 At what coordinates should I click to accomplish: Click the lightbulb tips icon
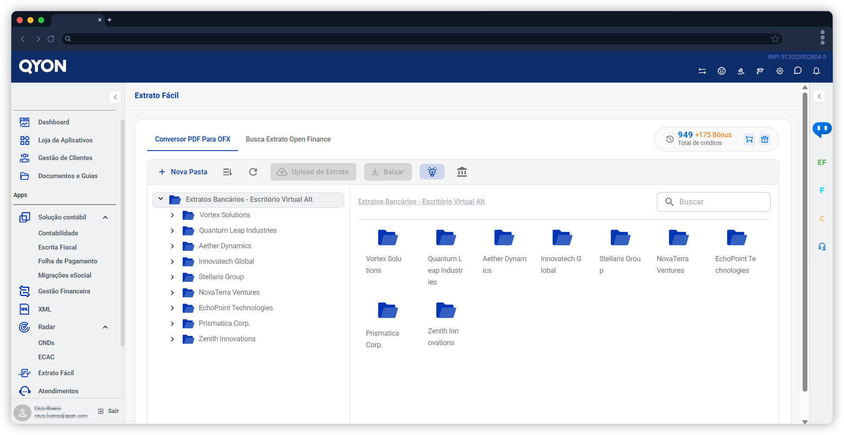[x=432, y=172]
